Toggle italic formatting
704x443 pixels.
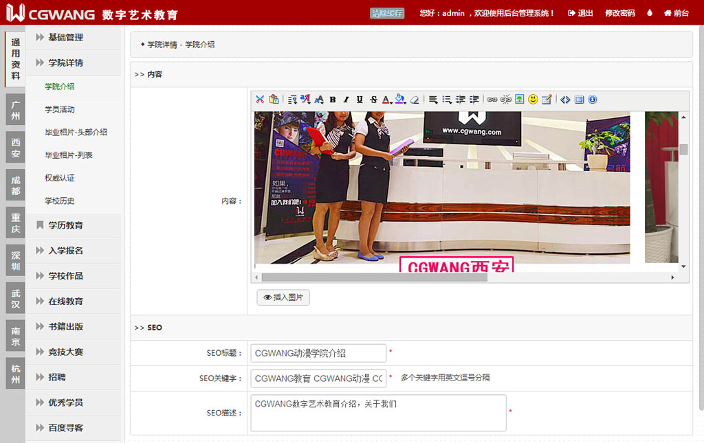pyautogui.click(x=346, y=100)
